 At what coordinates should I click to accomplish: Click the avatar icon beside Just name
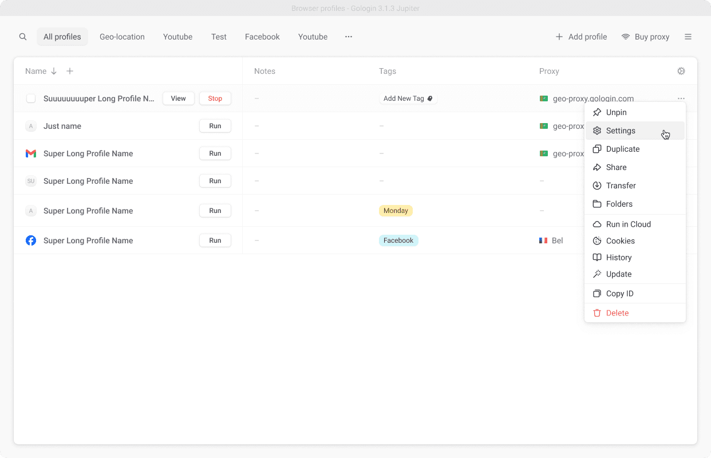click(x=31, y=126)
